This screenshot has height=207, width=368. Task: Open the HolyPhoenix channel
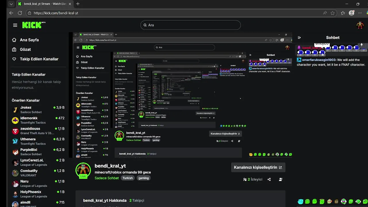point(38,194)
